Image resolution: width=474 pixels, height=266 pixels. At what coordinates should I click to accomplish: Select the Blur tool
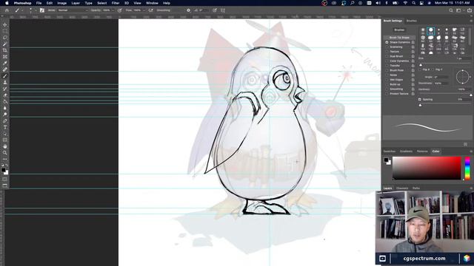[x=5, y=108]
